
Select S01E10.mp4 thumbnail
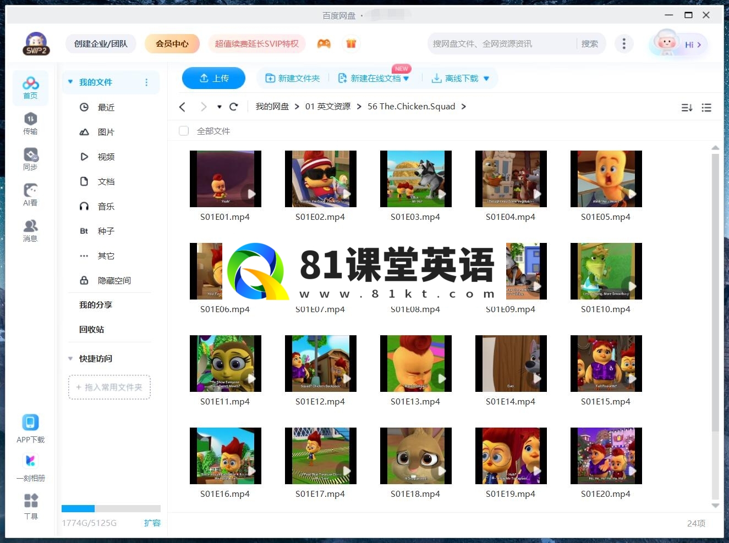(x=606, y=271)
